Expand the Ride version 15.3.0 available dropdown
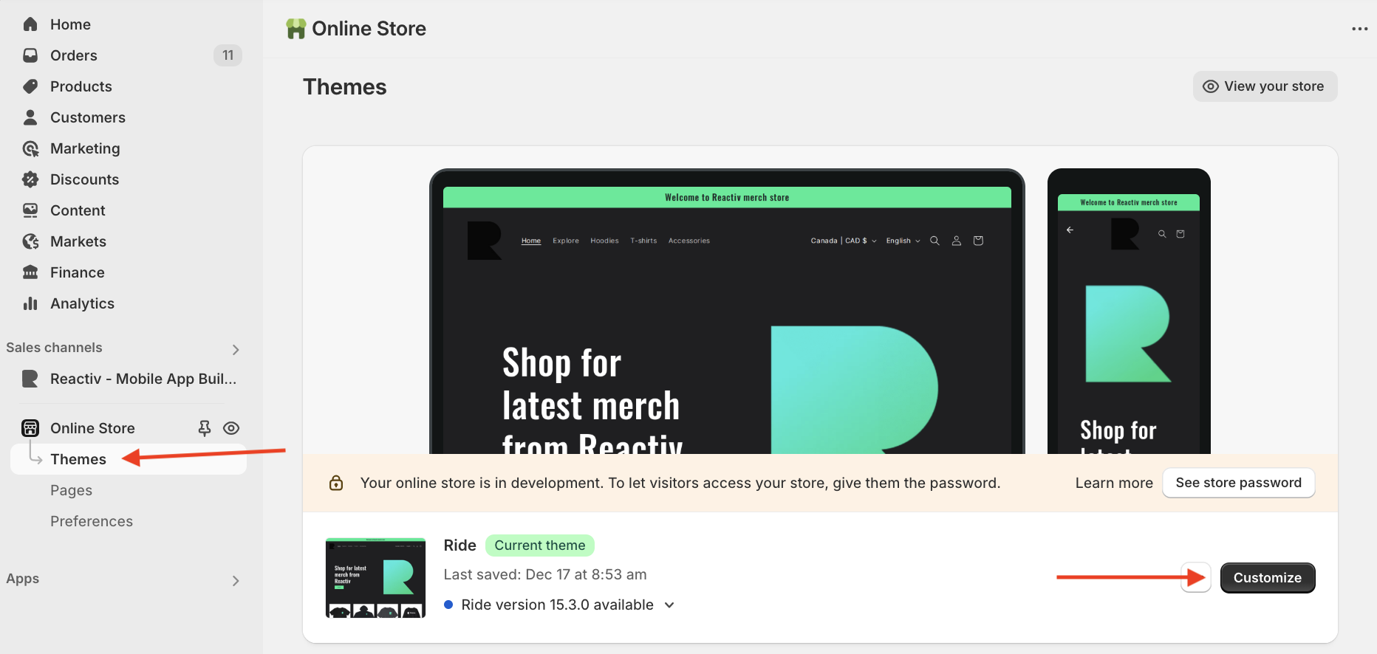This screenshot has width=1377, height=654. tap(669, 605)
